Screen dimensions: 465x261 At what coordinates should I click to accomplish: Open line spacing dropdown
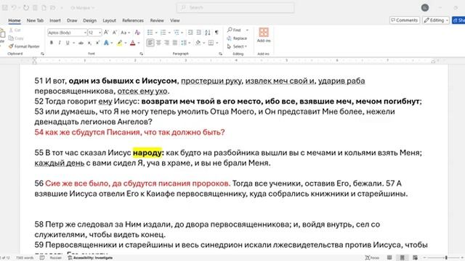coord(185,43)
